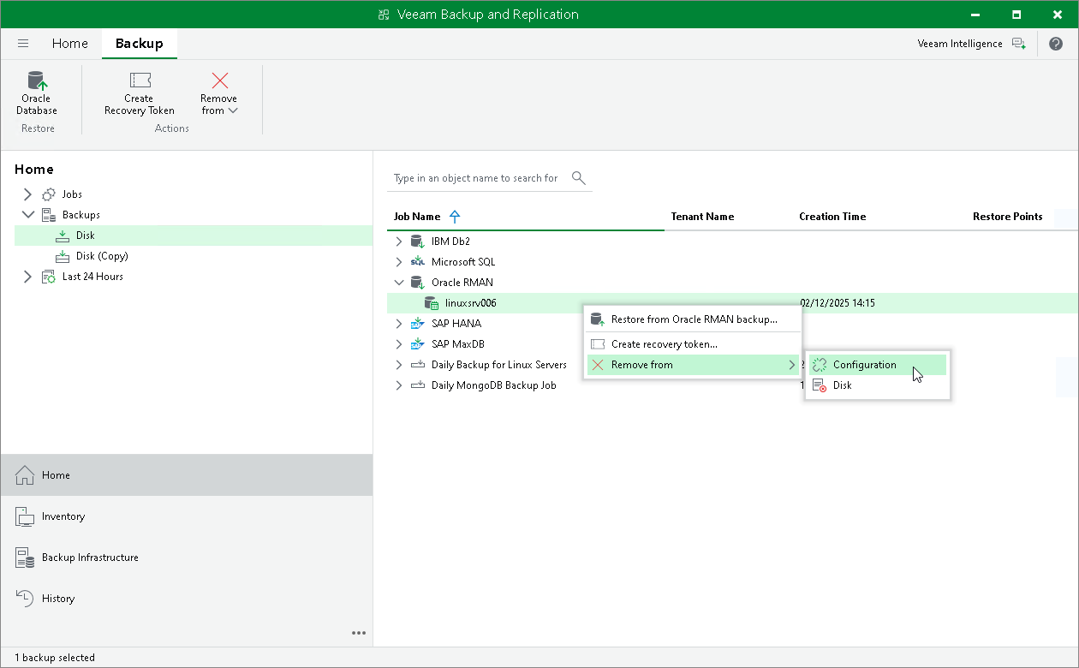Click the navigation pane more options dots
Image resolution: width=1079 pixels, height=668 pixels.
pyautogui.click(x=359, y=633)
